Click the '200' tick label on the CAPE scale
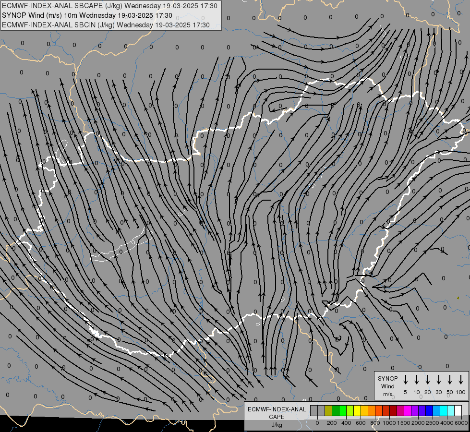 tap(332, 423)
